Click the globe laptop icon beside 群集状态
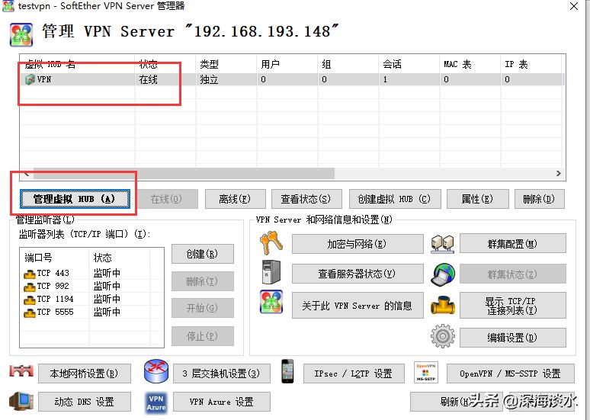The width and height of the screenshot is (590, 420). pos(443,274)
